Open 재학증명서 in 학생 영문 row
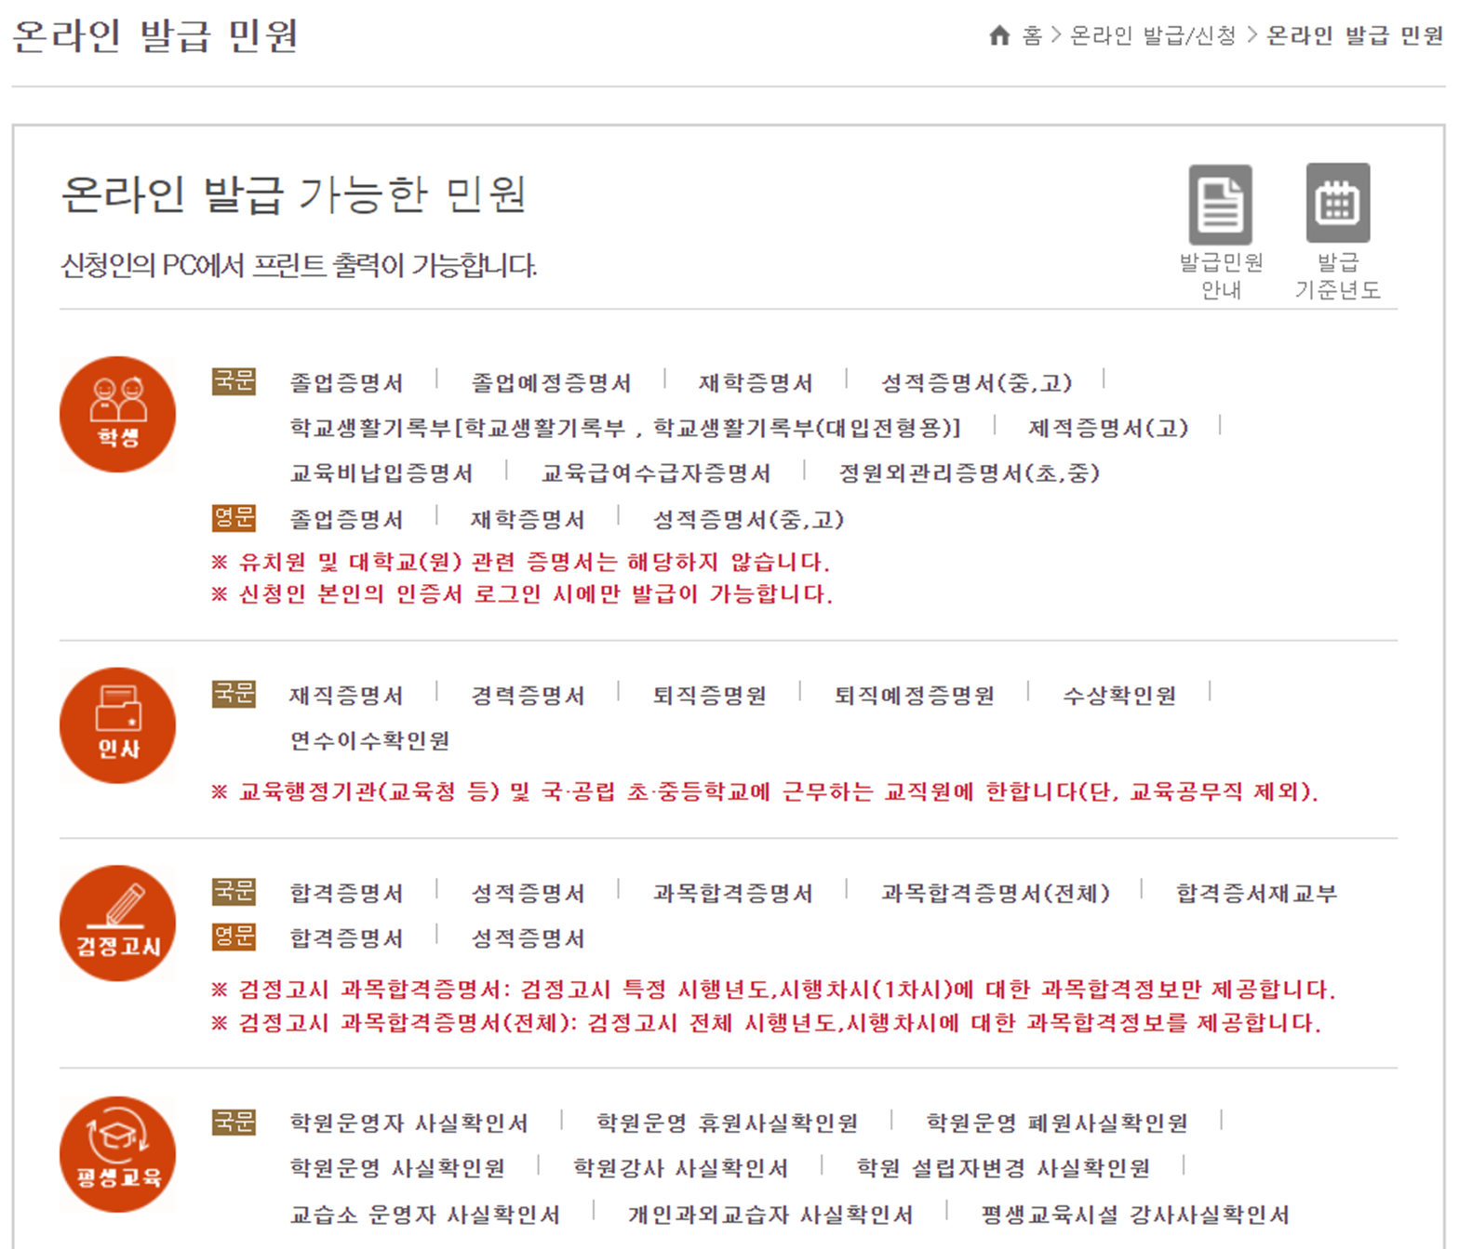The image size is (1459, 1249). click(528, 520)
